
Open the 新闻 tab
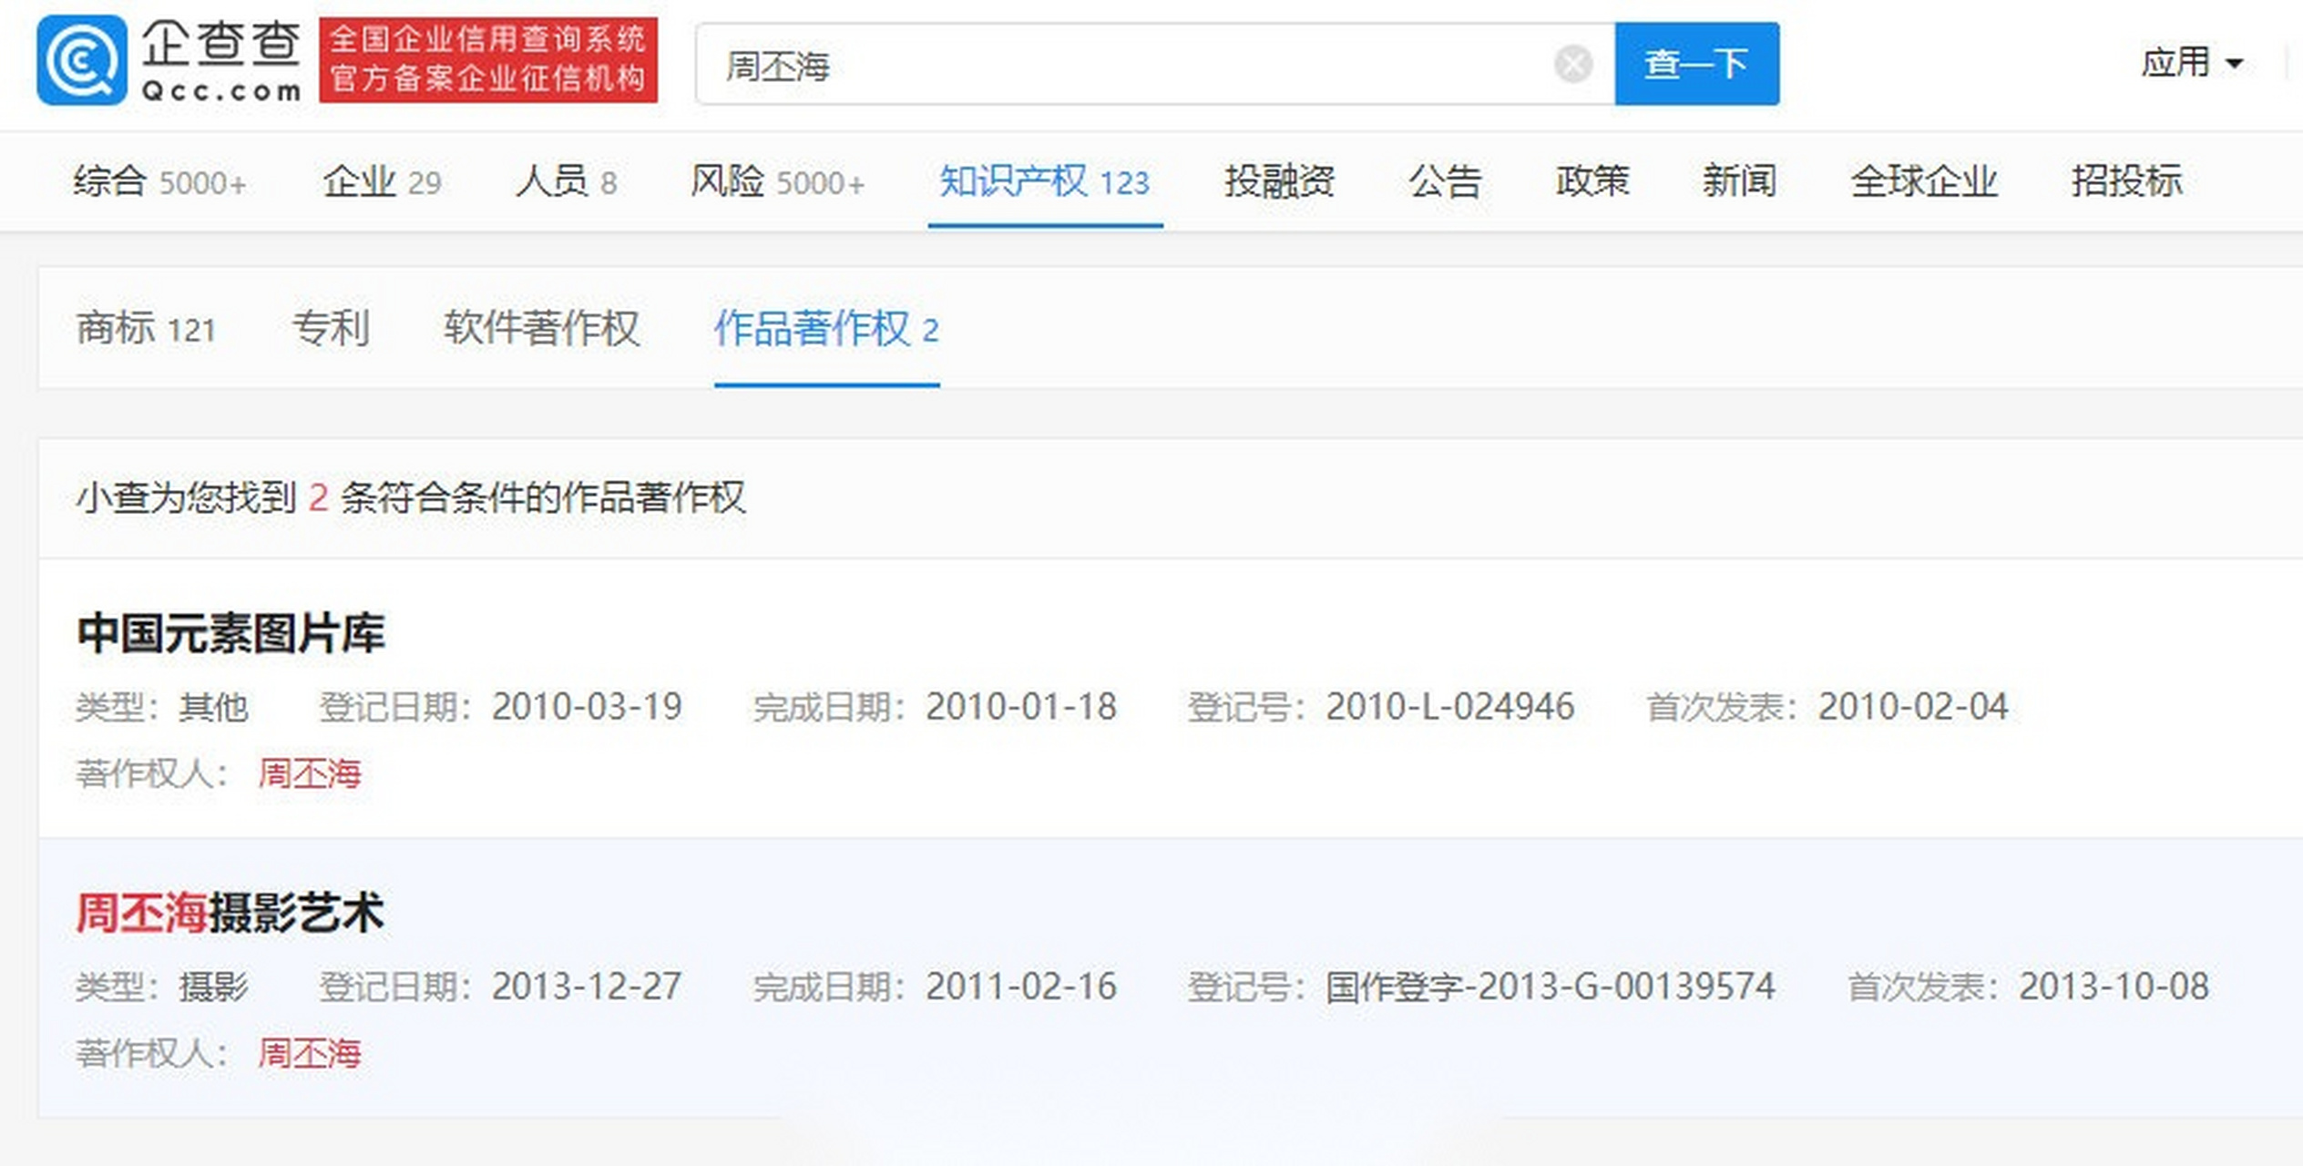pyautogui.click(x=1739, y=181)
